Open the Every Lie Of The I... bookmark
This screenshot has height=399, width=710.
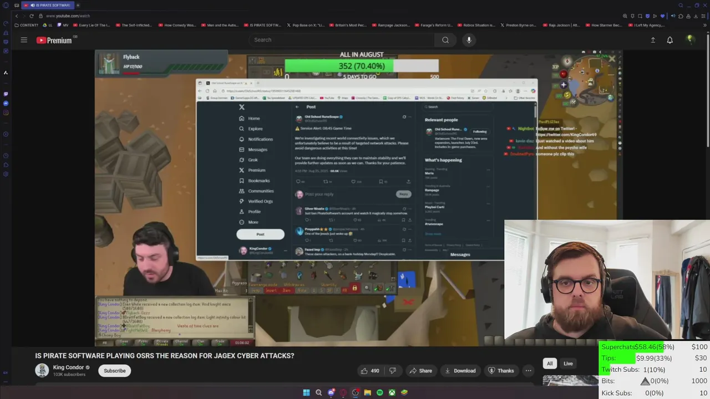click(x=92, y=25)
